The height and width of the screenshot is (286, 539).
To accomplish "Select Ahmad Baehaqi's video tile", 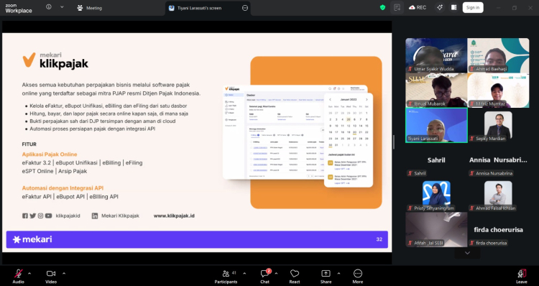I will 499,55.
